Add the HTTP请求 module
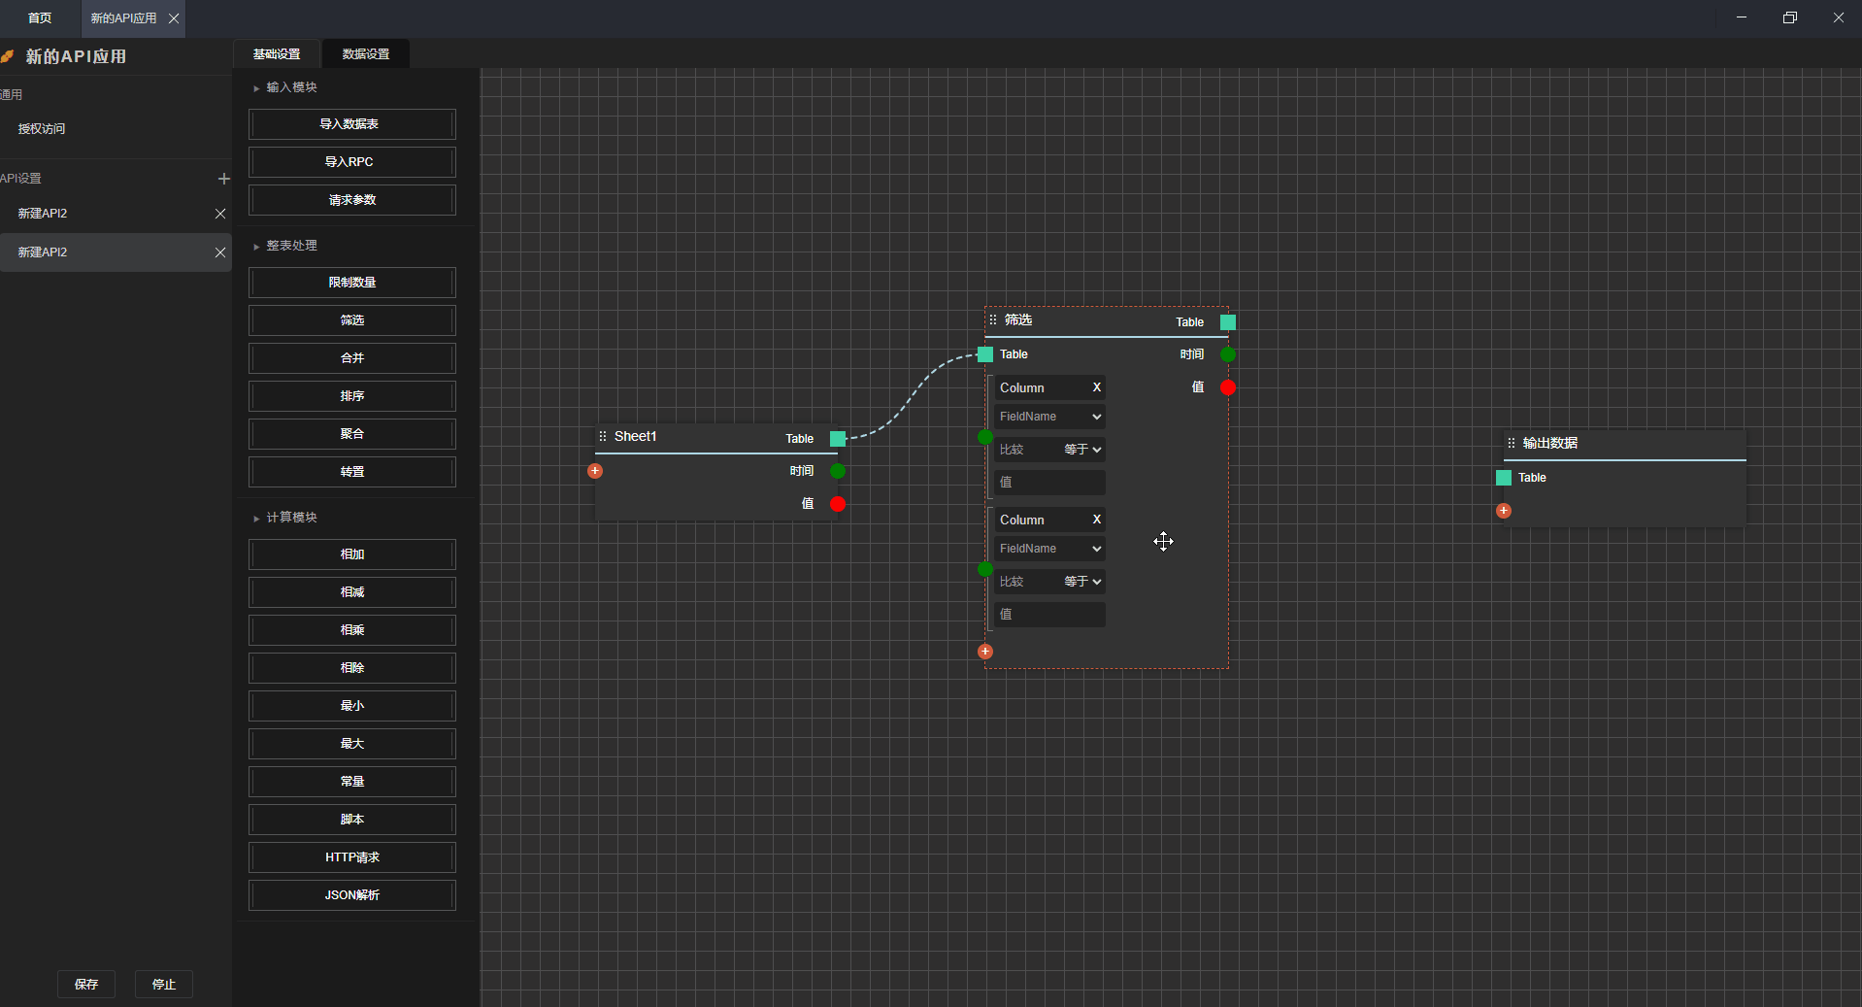1862x1007 pixels. (351, 857)
